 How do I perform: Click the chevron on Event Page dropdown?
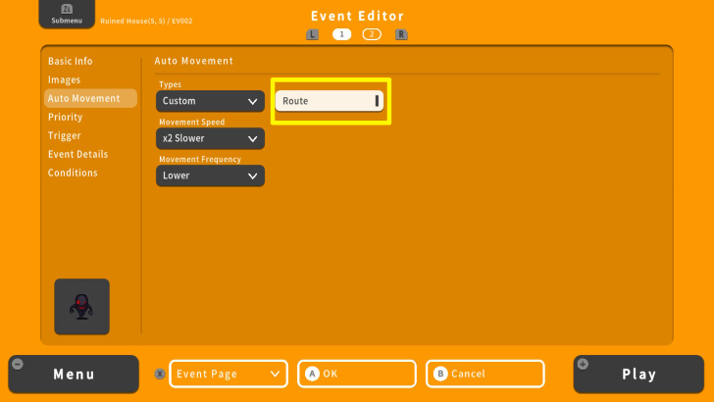click(275, 375)
